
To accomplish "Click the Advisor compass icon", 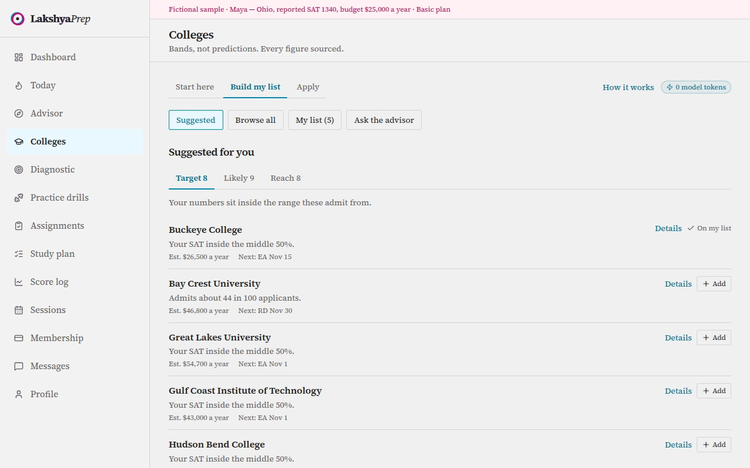I will pos(19,113).
